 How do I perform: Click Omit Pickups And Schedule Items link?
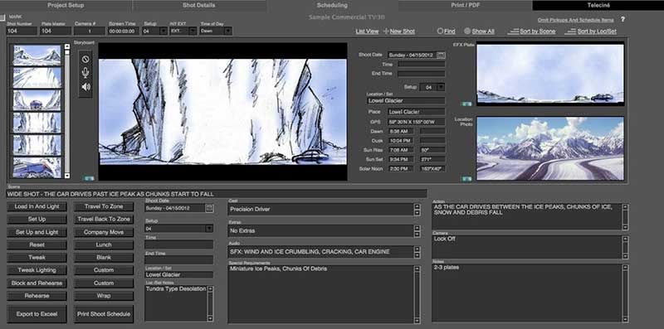(575, 20)
